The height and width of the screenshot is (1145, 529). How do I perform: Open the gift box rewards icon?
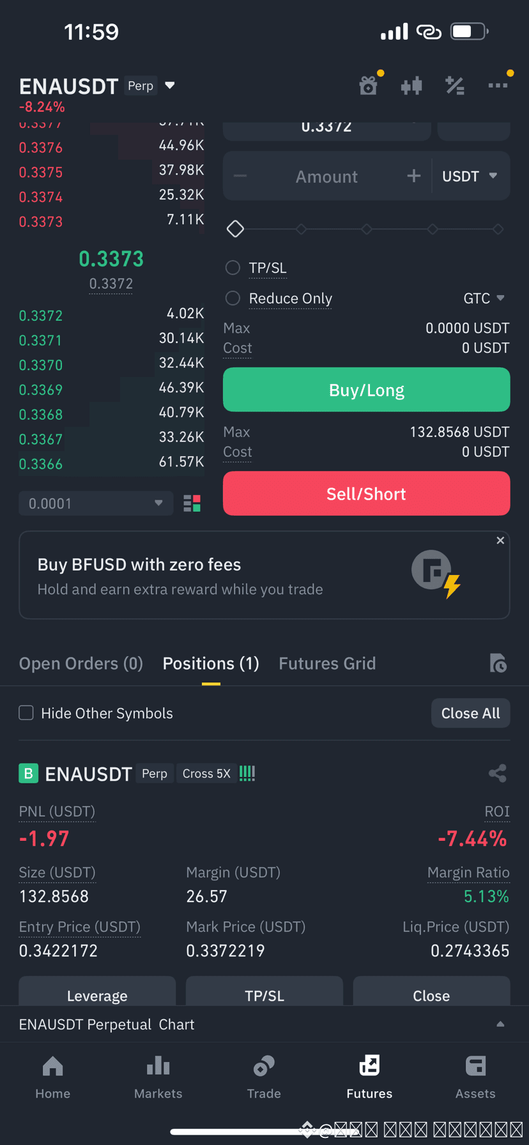coord(369,86)
